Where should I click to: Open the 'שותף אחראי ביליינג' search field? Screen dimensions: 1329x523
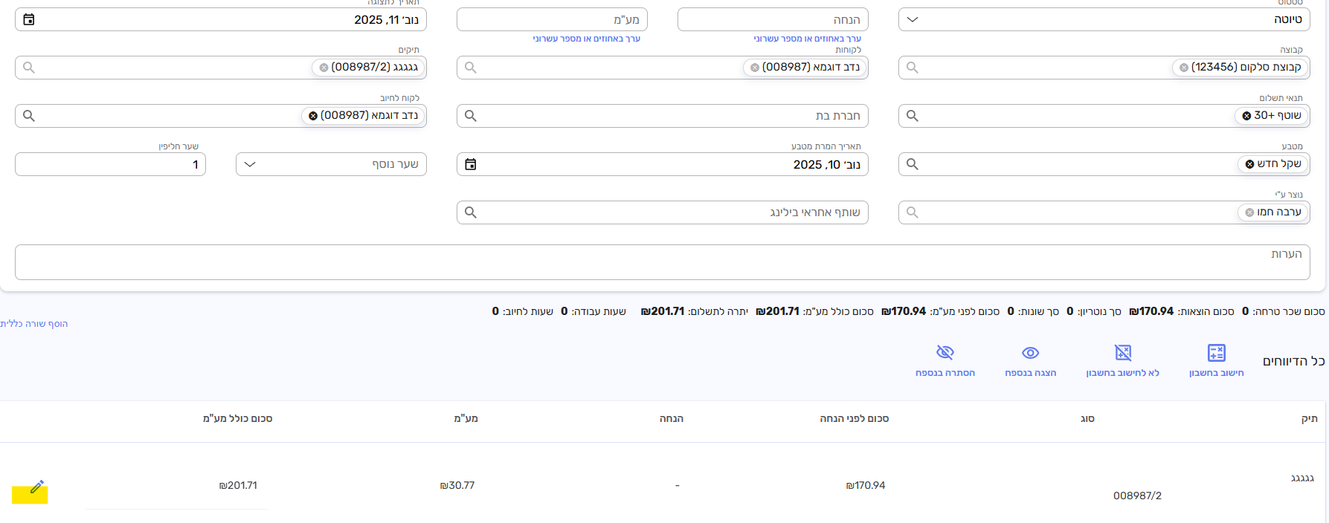coord(662,212)
